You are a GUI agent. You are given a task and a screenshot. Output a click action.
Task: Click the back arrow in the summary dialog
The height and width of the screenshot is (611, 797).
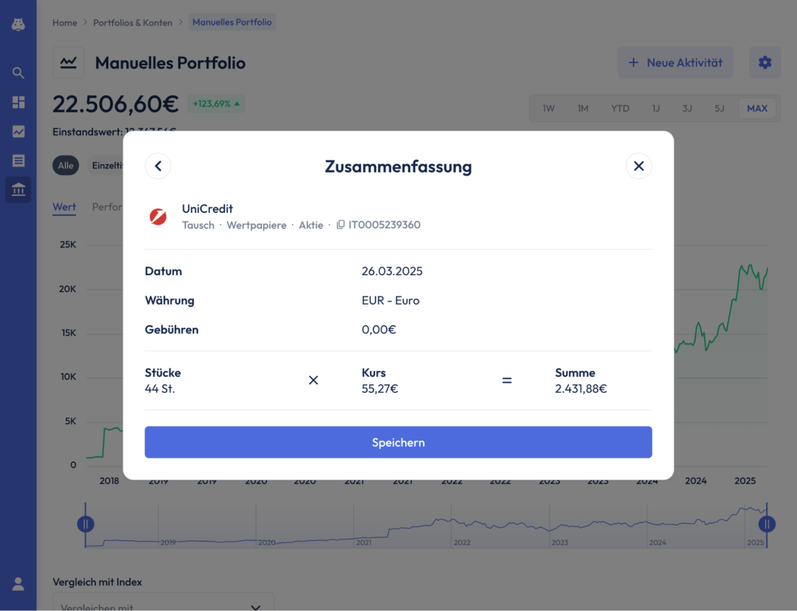pyautogui.click(x=158, y=166)
